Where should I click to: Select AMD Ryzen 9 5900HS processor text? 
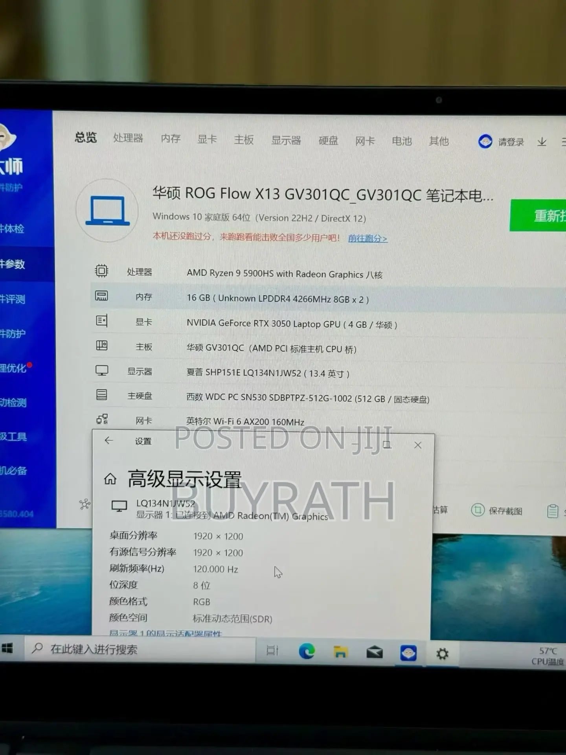pyautogui.click(x=285, y=274)
